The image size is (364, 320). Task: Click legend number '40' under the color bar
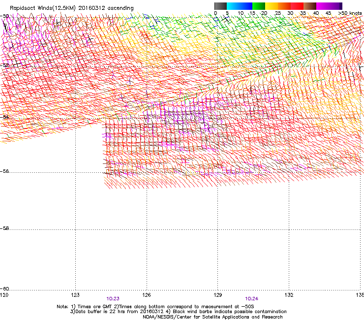(x=316, y=13)
